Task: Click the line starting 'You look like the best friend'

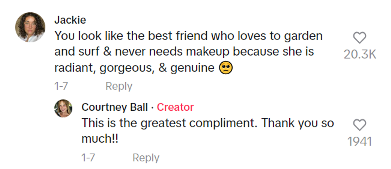Action: 188,36
